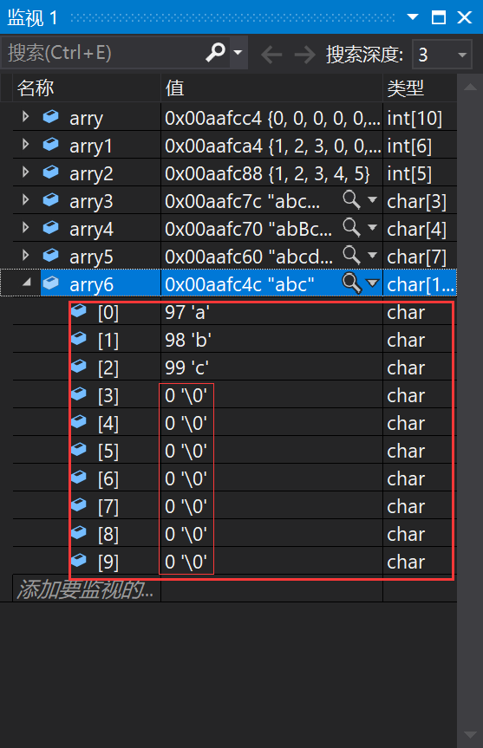Viewport: 483px width, 748px height.
Task: Open text visualizer magnifier for arry3
Action: [352, 200]
